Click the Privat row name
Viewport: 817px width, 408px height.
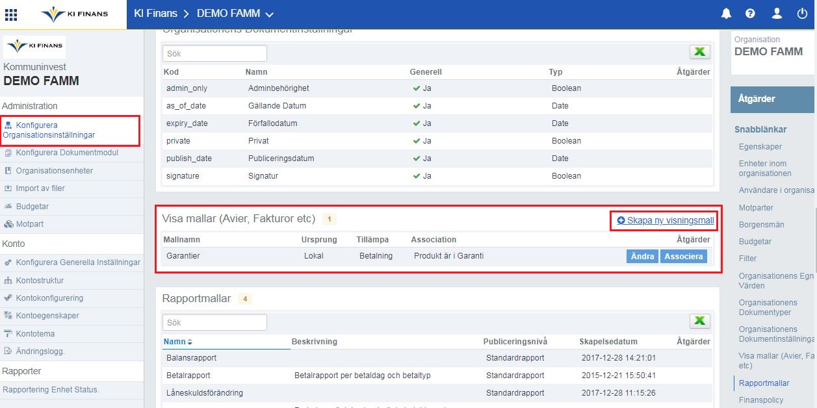click(259, 141)
